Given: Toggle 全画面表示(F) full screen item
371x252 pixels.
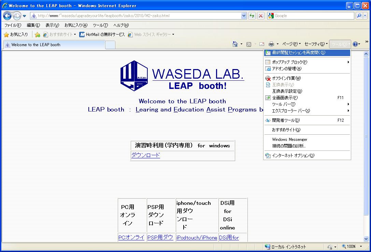Looking at the screenshot, I should pyautogui.click(x=307, y=98).
